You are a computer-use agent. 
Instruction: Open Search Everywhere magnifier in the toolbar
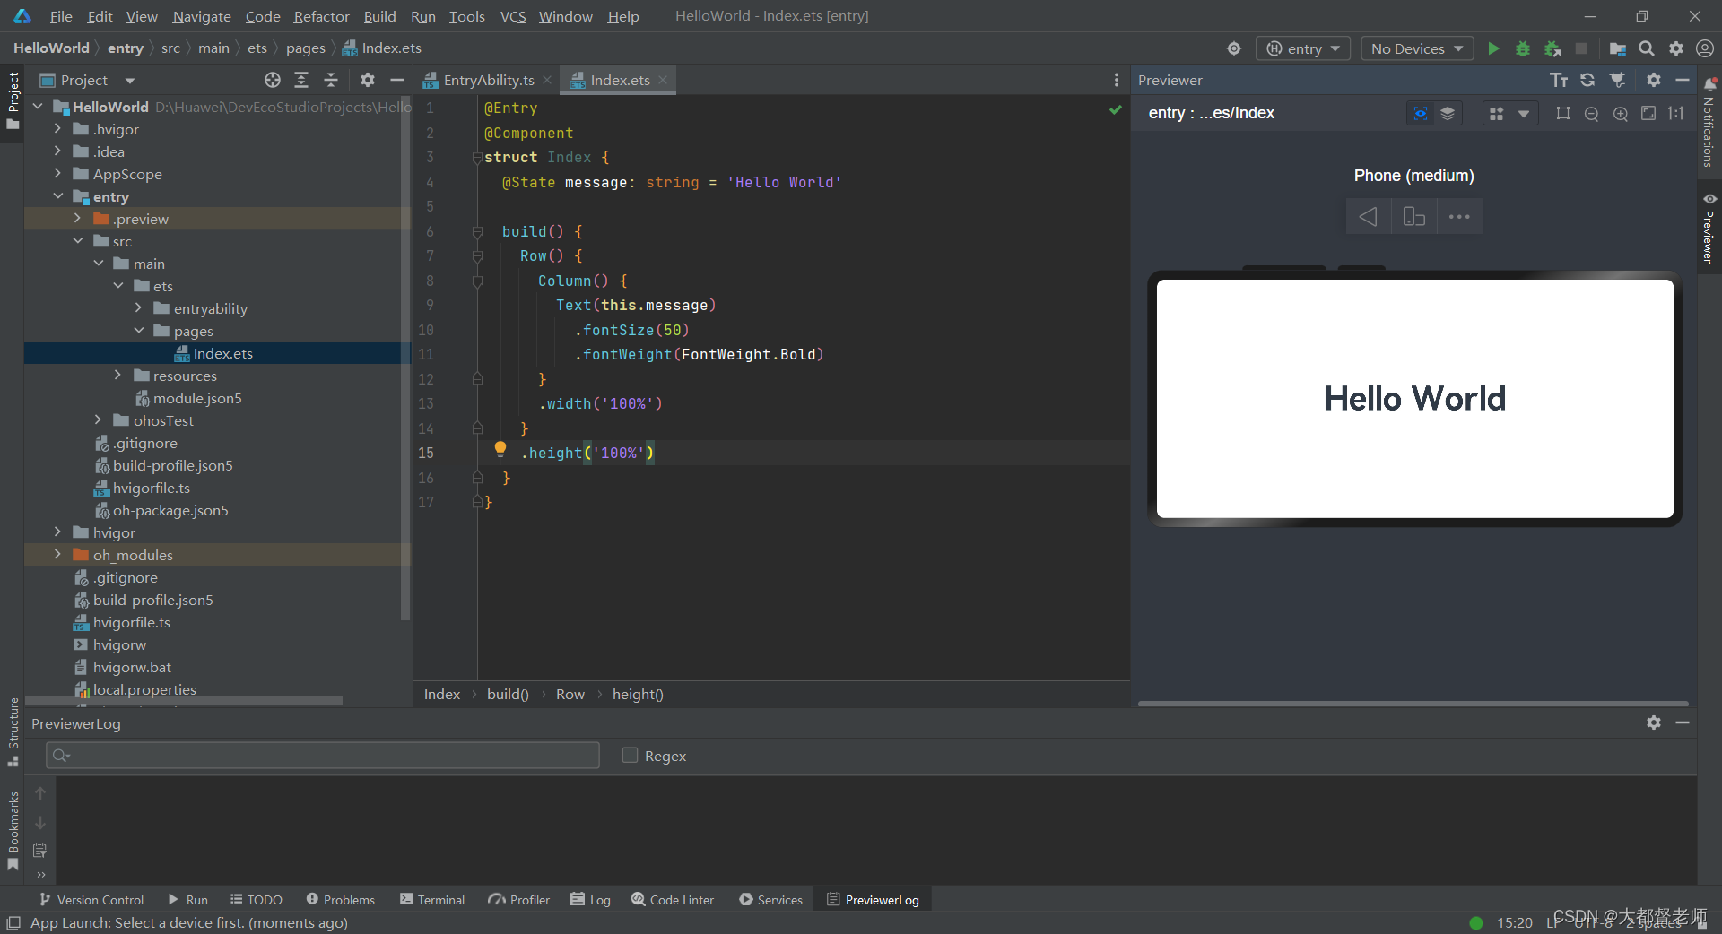pos(1647,48)
